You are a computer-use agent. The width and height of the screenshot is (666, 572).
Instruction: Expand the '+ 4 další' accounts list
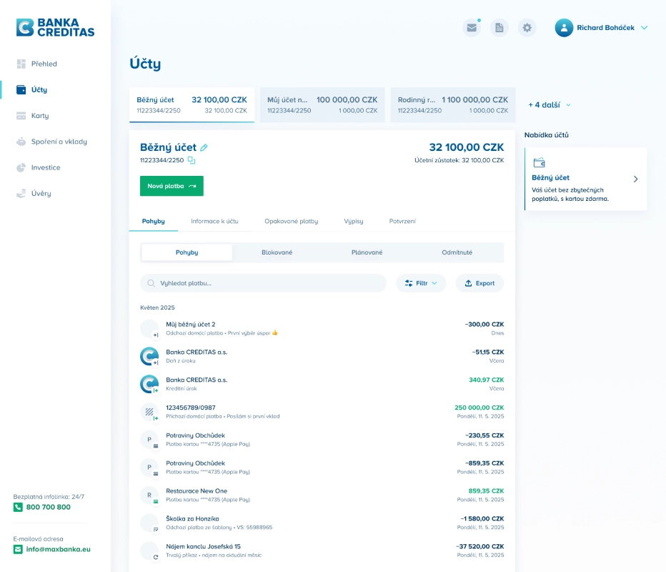pos(549,105)
